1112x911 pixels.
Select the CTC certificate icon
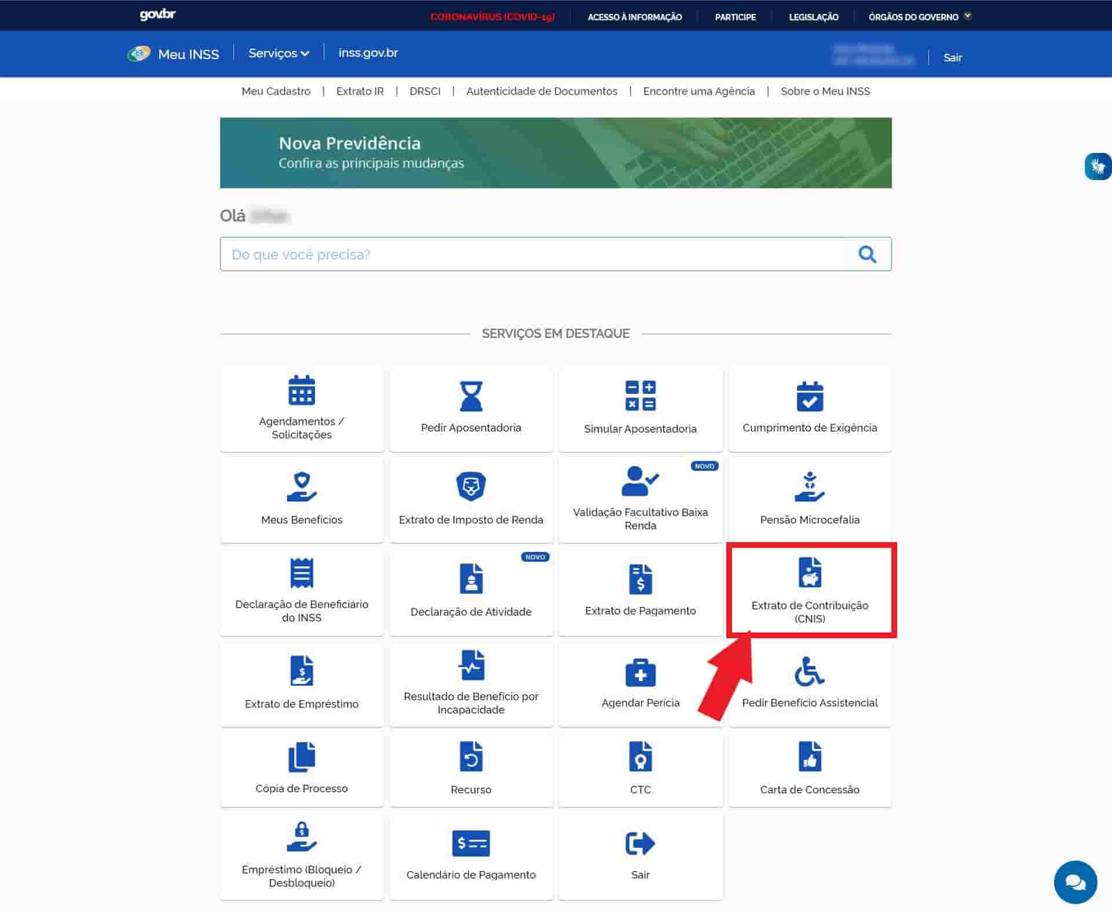coord(640,756)
